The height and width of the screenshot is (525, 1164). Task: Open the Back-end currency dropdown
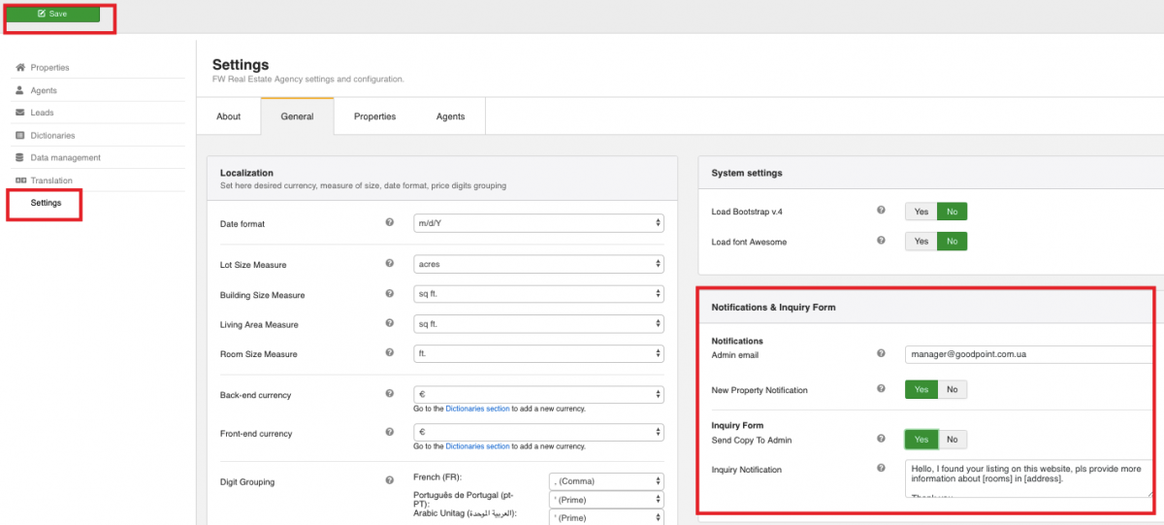pyautogui.click(x=538, y=395)
